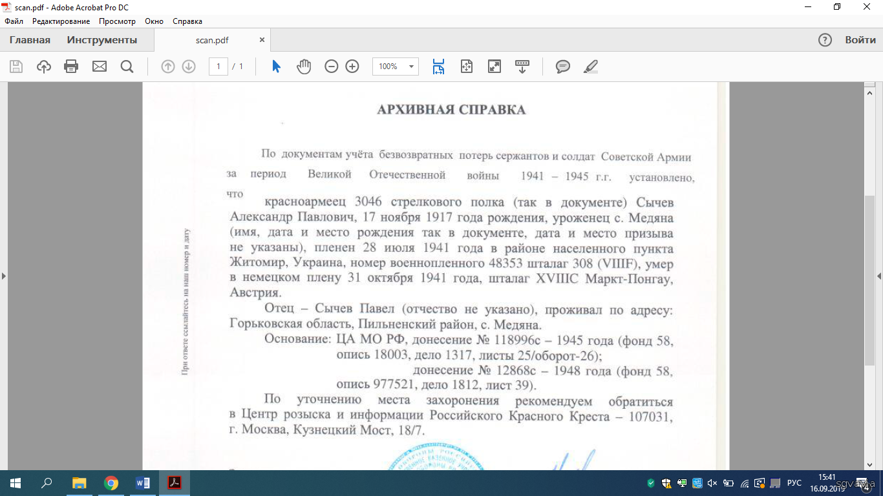Click the Войти sign-in button
This screenshot has height=496, width=883.
tap(860, 40)
